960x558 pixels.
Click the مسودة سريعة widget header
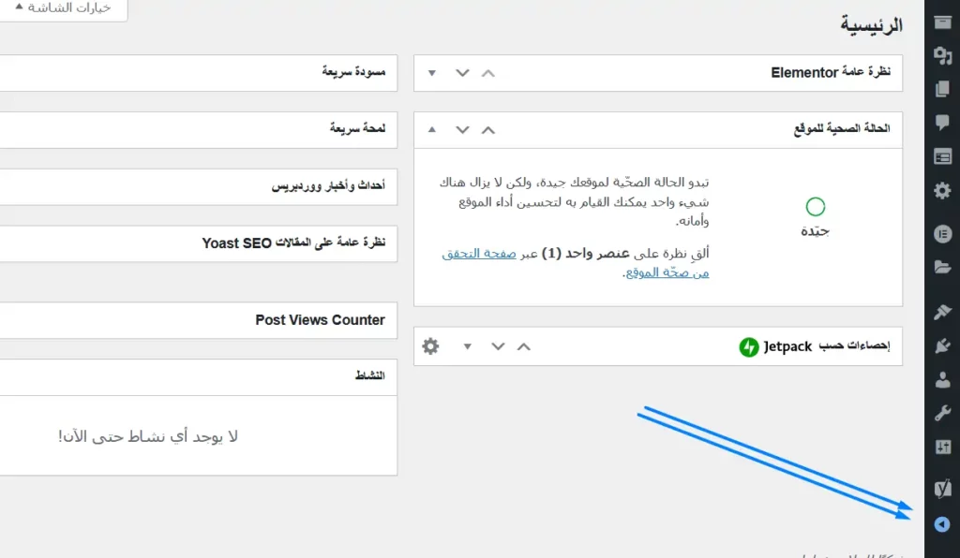coord(199,73)
